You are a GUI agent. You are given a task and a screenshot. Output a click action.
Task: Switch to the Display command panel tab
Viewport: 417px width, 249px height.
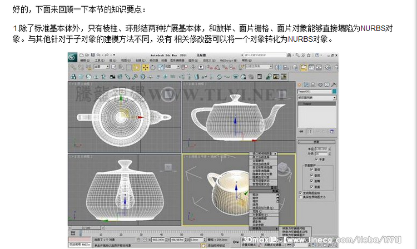click(x=326, y=84)
